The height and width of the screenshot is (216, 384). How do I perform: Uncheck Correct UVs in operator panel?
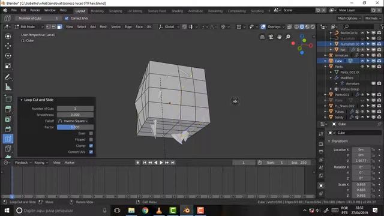click(x=91, y=152)
